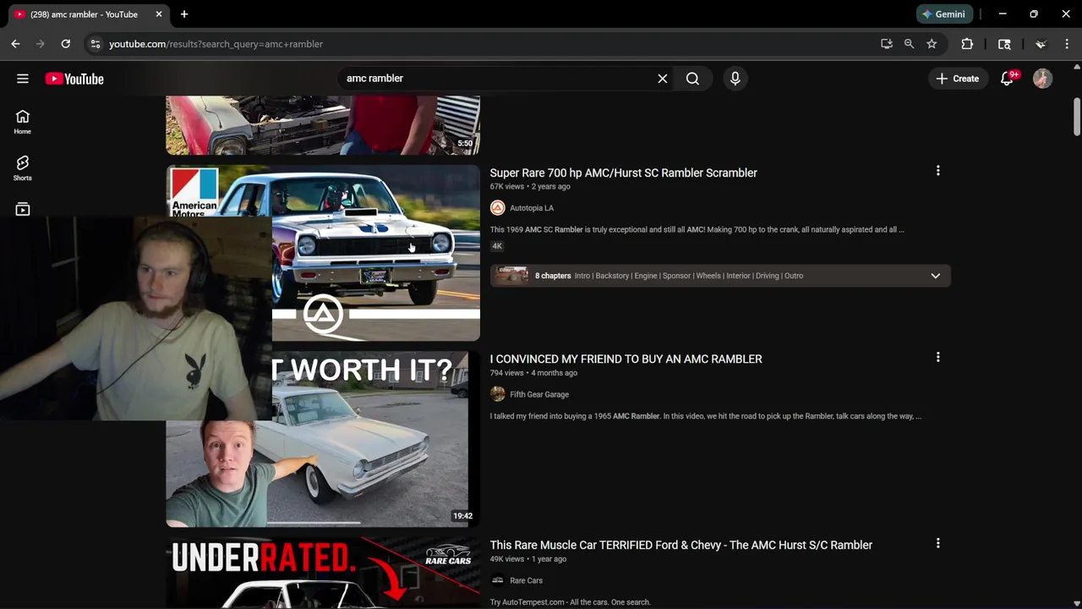This screenshot has width=1082, height=609.
Task: Bookmark this page with the star
Action: (932, 44)
